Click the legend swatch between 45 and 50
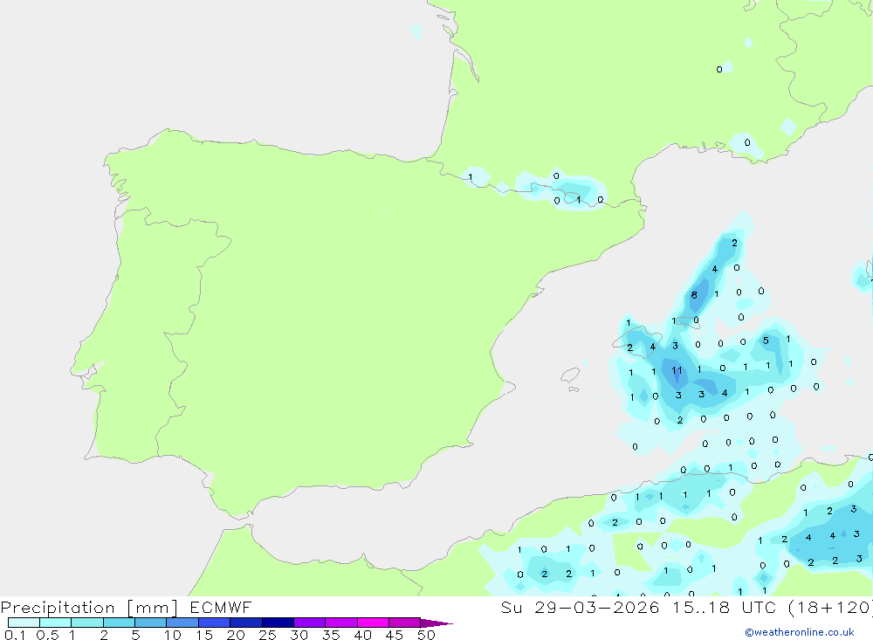Image resolution: width=873 pixels, height=640 pixels. [404, 623]
